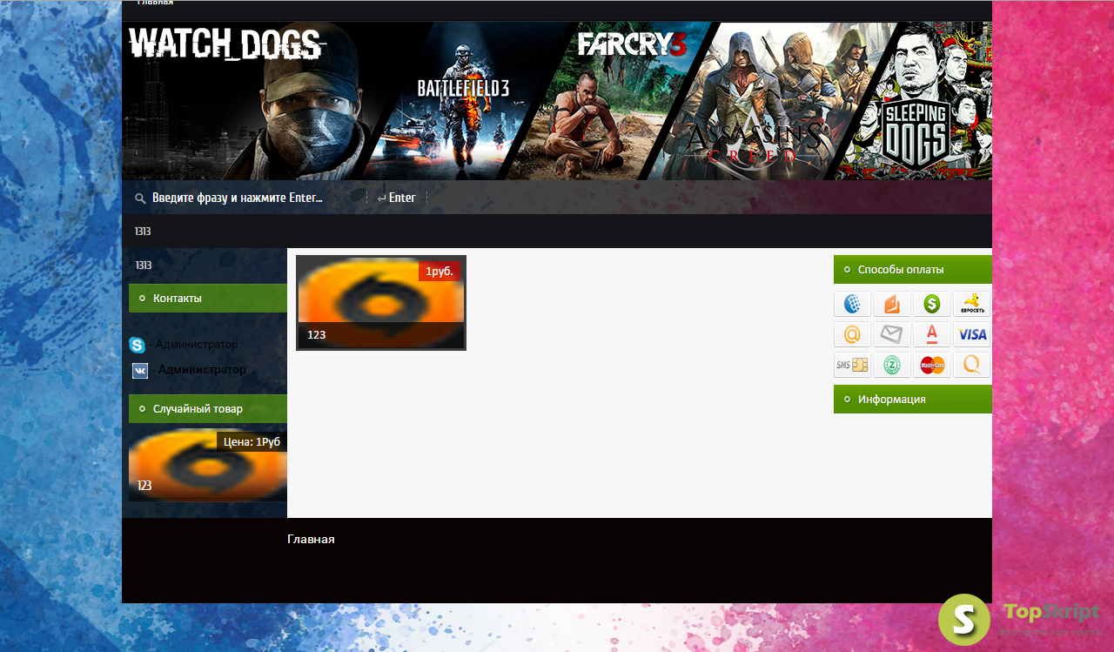This screenshot has width=1114, height=652.
Task: Select the green Z payment icon
Action: [892, 365]
